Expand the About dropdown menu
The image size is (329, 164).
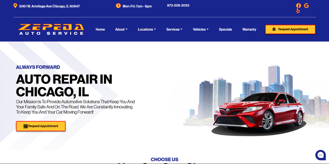click(121, 29)
